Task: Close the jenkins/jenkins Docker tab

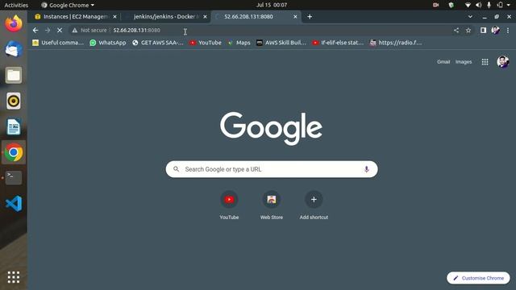Action: (205, 17)
